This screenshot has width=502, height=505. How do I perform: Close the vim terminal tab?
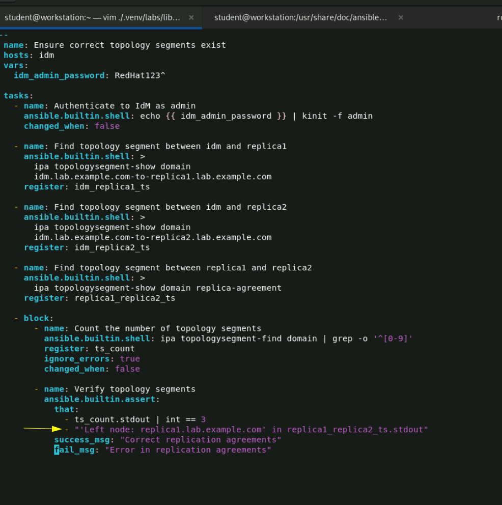191,17
